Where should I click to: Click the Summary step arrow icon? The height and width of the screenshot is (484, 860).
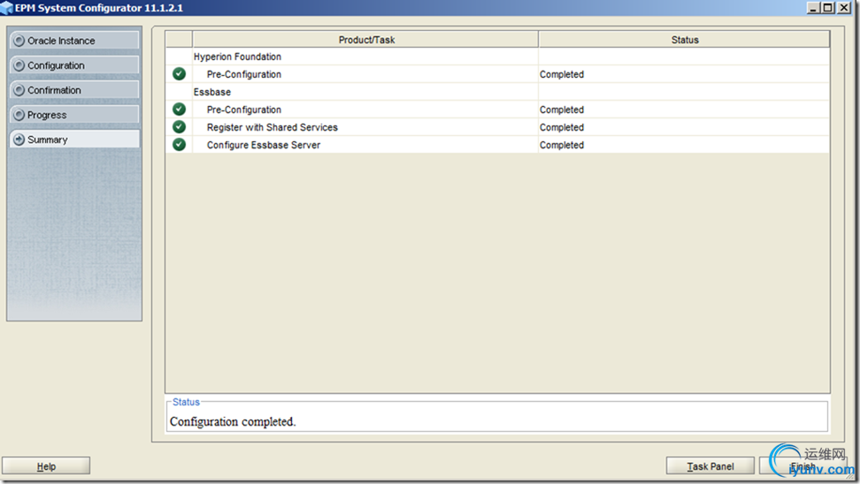pyautogui.click(x=19, y=140)
